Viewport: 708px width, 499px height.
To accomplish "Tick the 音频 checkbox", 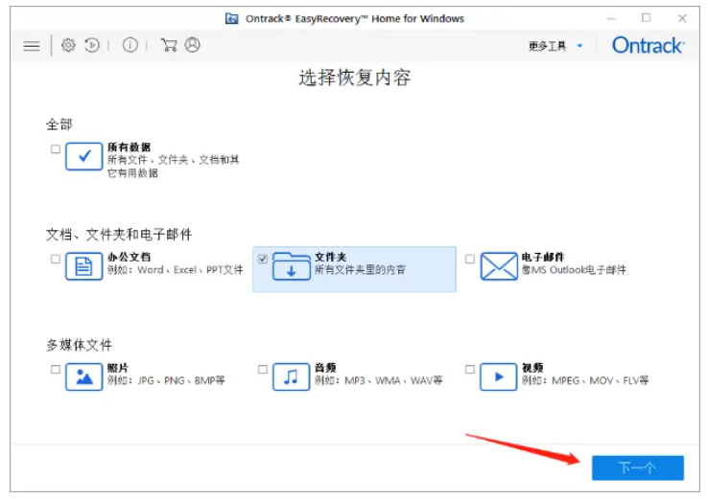I will click(x=263, y=369).
